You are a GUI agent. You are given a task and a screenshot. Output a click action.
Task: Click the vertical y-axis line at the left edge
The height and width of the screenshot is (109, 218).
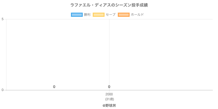pyautogui.click(x=6, y=55)
